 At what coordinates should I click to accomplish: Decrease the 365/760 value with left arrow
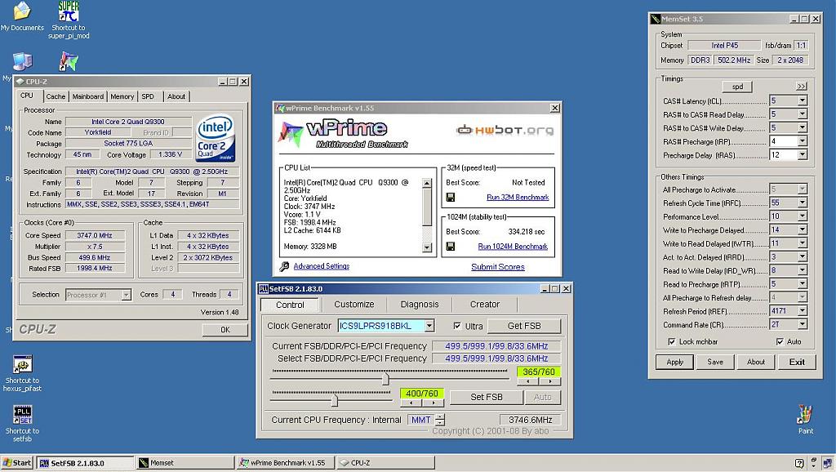point(528,381)
